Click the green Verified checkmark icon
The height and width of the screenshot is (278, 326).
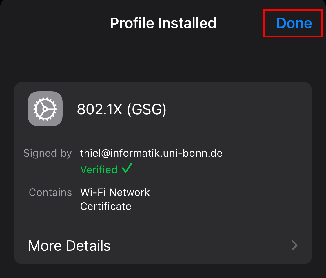click(x=127, y=168)
